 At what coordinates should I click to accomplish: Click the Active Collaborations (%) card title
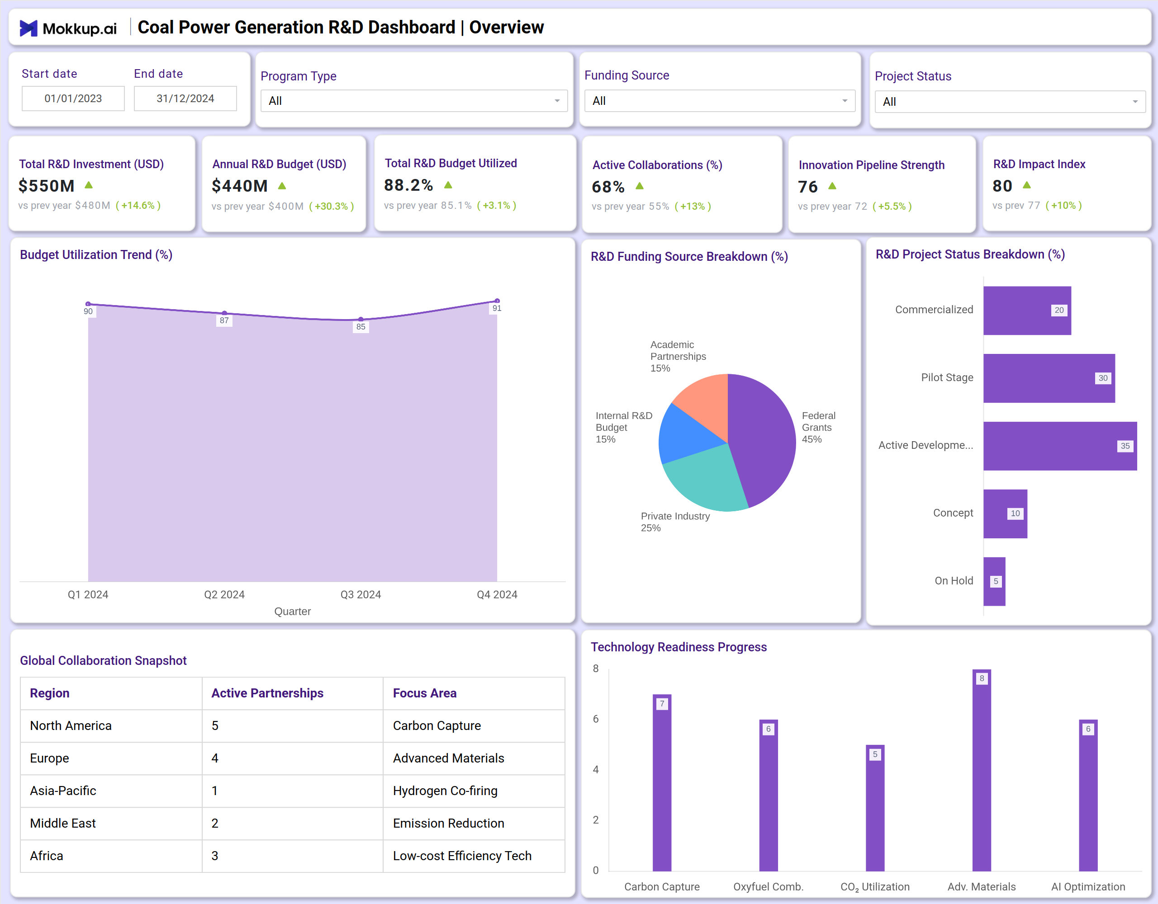657,165
